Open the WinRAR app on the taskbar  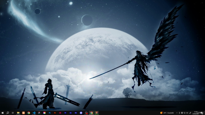[x=97, y=113]
